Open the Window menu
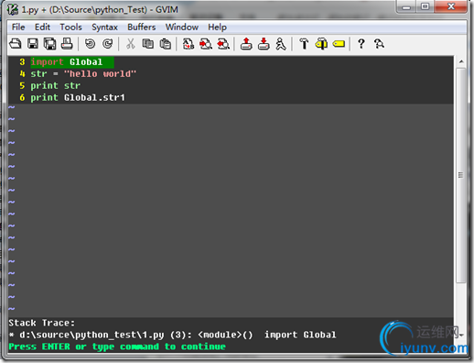This screenshot has width=474, height=363. [x=182, y=27]
